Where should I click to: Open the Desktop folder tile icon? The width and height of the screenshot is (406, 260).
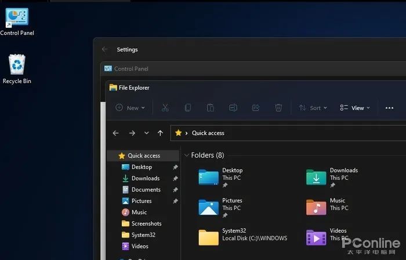pyautogui.click(x=208, y=178)
